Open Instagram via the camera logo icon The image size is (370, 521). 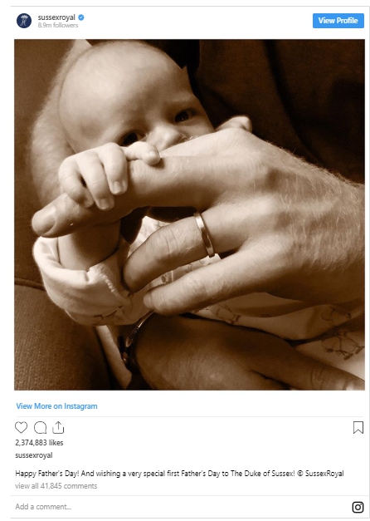pyautogui.click(x=358, y=507)
